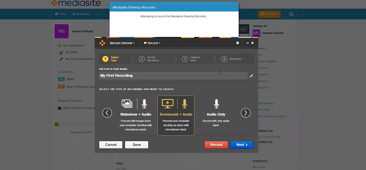The image size is (366, 170).
Task: Open My Presentations in sidebar
Action: (x=73, y=46)
